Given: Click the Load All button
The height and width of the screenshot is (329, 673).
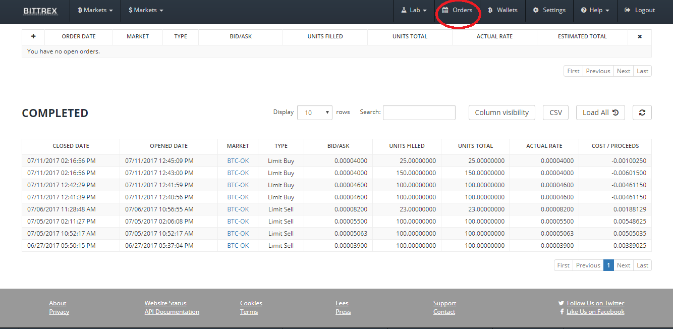Looking at the screenshot, I should tap(600, 112).
